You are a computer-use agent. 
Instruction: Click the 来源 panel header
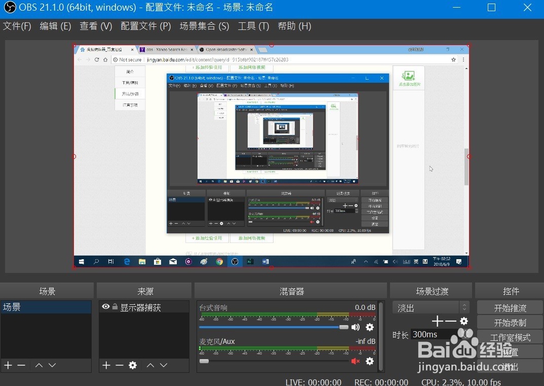[144, 291]
